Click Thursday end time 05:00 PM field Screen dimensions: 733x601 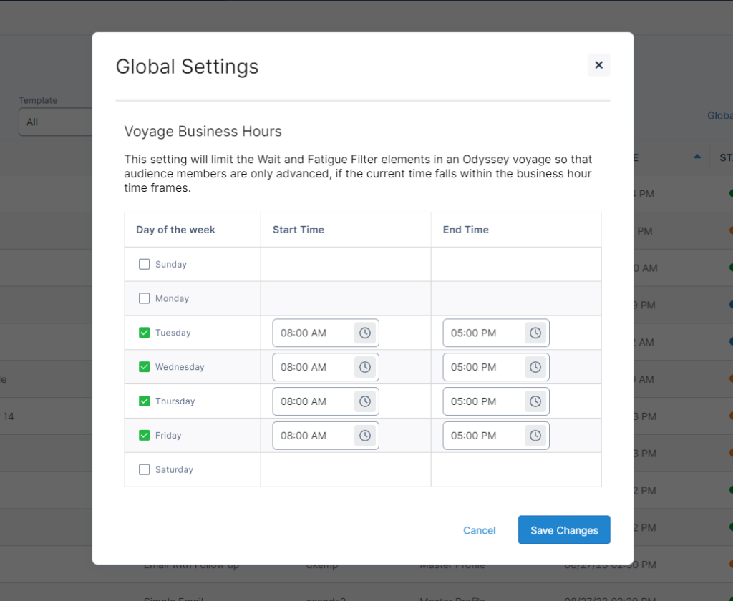tap(482, 401)
